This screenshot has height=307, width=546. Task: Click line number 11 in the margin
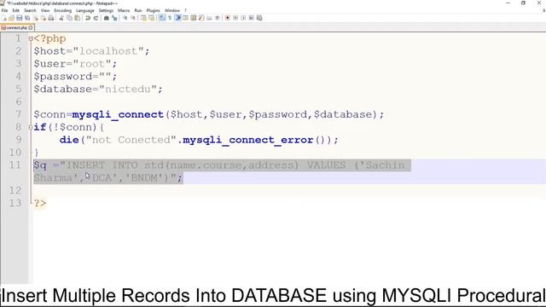[15, 165]
